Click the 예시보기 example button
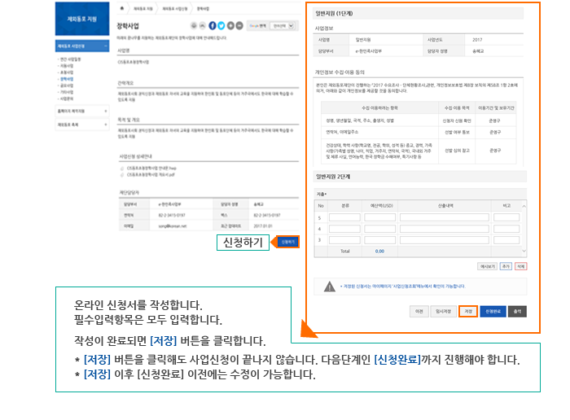Image resolution: width=570 pixels, height=420 pixels. [x=488, y=266]
